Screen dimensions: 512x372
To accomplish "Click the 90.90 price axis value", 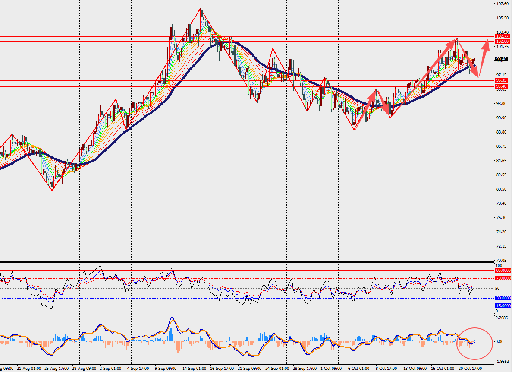I will (x=502, y=118).
